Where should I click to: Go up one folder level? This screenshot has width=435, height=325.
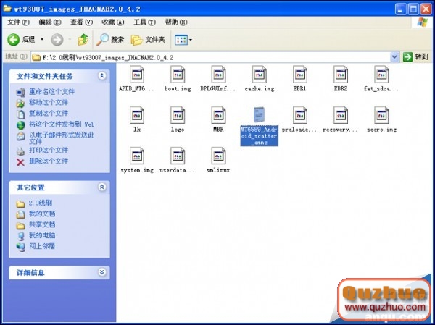coord(83,40)
